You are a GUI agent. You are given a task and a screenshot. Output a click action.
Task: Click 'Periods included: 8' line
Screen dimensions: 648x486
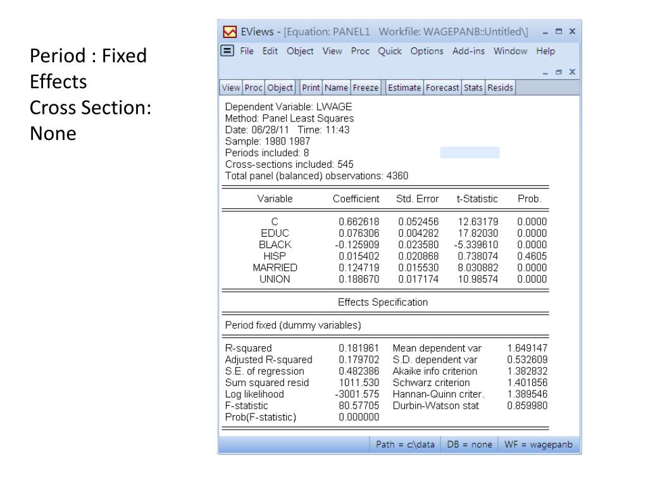pos(267,153)
